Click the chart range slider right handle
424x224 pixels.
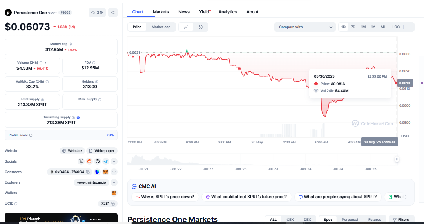click(x=397, y=159)
